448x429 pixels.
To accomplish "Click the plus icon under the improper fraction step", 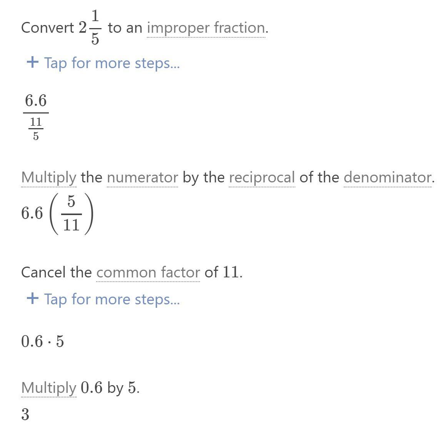I will point(33,62).
